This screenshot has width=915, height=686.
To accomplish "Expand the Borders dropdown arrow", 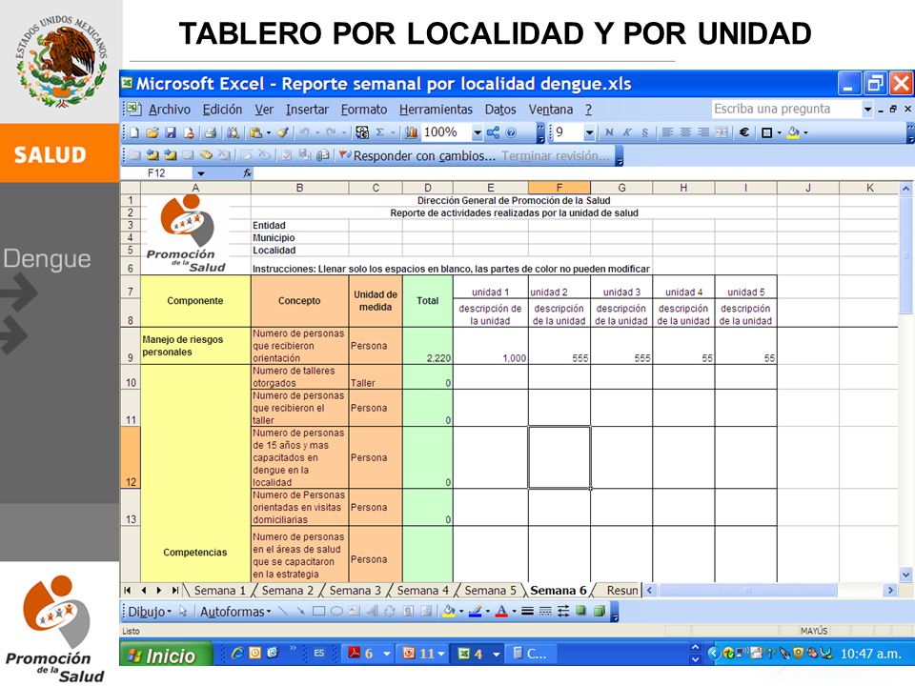I will point(779,133).
